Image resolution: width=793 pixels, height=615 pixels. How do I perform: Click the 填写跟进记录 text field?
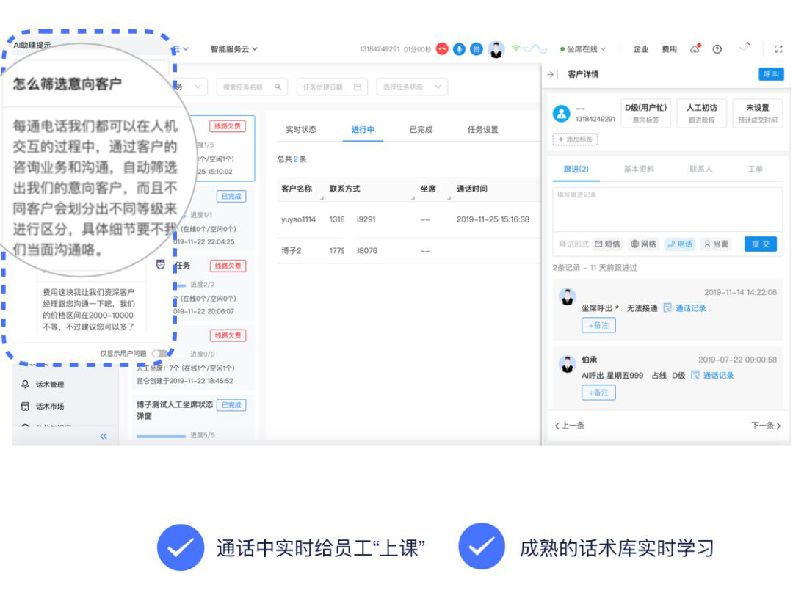pos(667,209)
